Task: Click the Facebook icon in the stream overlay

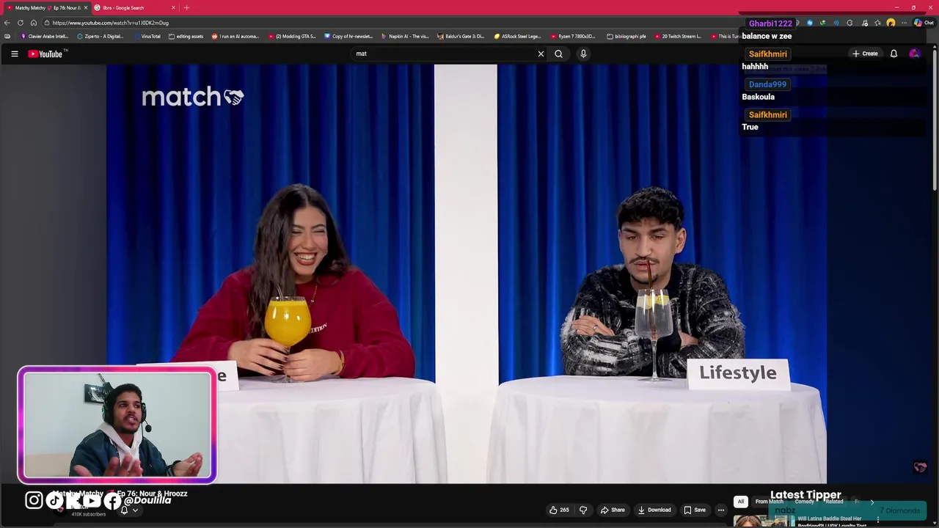Action: click(x=112, y=501)
